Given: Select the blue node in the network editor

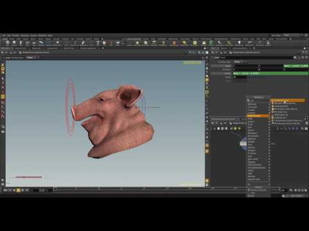Looking at the screenshot, I should coord(243,144).
